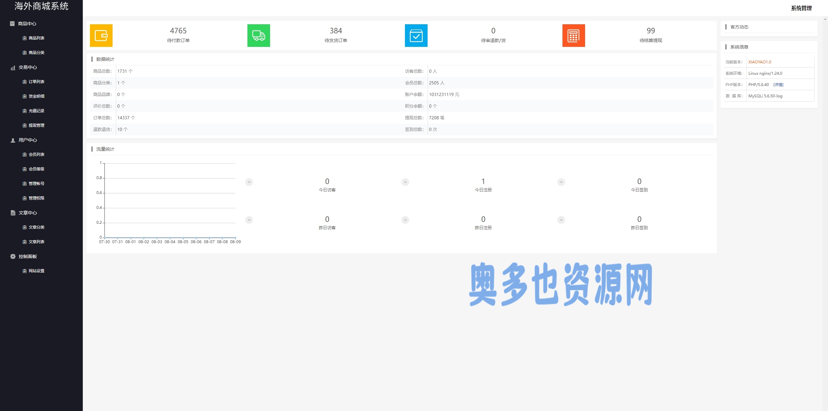Click the orange wallet pending-payment orders icon
Image resolution: width=828 pixels, height=411 pixels.
[x=101, y=36]
